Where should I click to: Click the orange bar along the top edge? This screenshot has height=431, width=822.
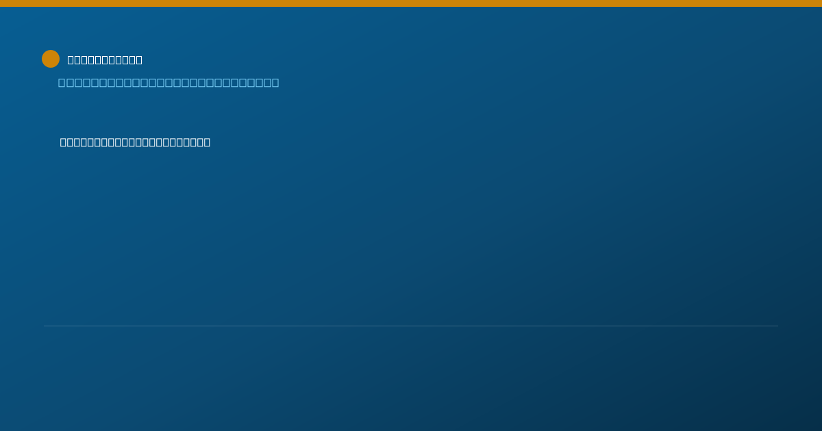(411, 3)
